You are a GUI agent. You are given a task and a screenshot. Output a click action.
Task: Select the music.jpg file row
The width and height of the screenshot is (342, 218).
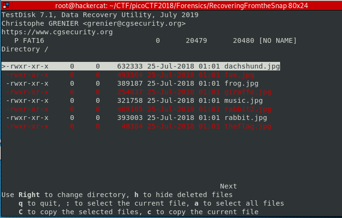134,101
